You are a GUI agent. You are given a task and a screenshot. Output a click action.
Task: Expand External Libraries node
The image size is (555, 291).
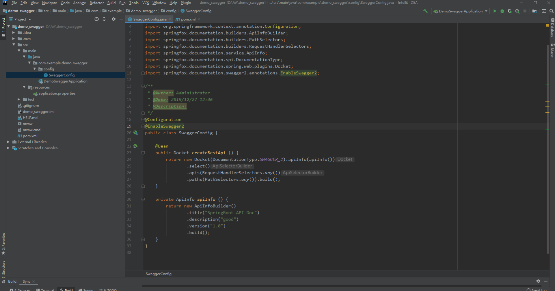tap(8, 142)
